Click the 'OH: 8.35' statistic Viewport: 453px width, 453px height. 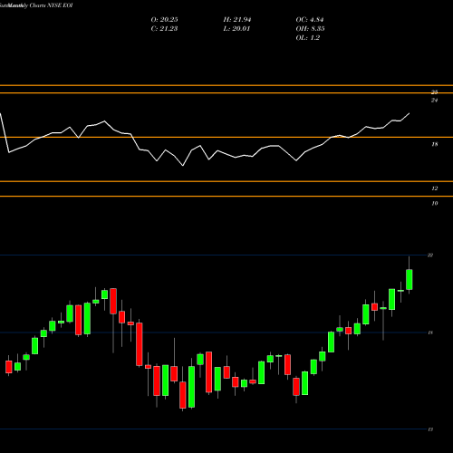310,29
